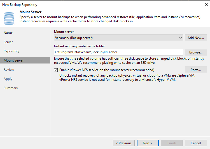Click the Apply step in sidebar

pos(8,79)
